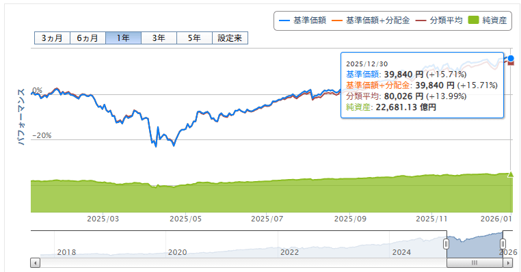
Task: Select the 1年 period tab
Action: point(123,38)
